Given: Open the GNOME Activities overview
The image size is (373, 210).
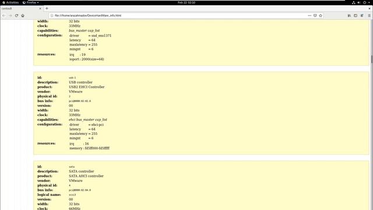Looking at the screenshot, I should 10,2.
